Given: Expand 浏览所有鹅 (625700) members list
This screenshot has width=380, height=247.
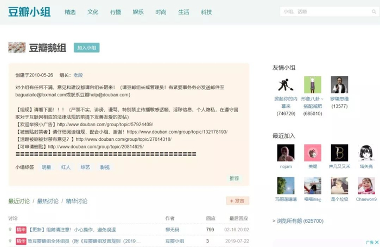Looking at the screenshot, I should (x=298, y=221).
